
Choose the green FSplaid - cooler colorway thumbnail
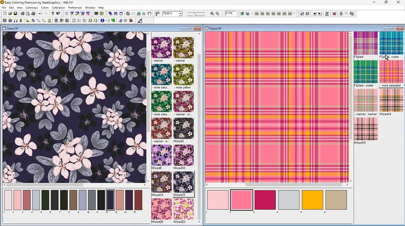tap(366, 72)
